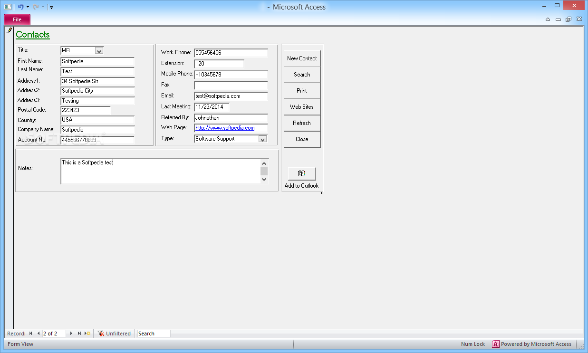
Task: Click the Country field containing USA
Action: coord(97,120)
